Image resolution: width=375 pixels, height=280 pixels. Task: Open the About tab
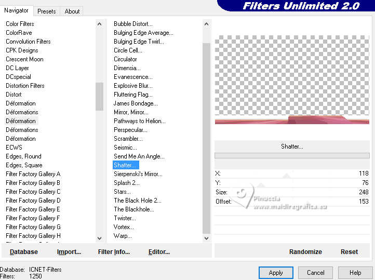[72, 11]
